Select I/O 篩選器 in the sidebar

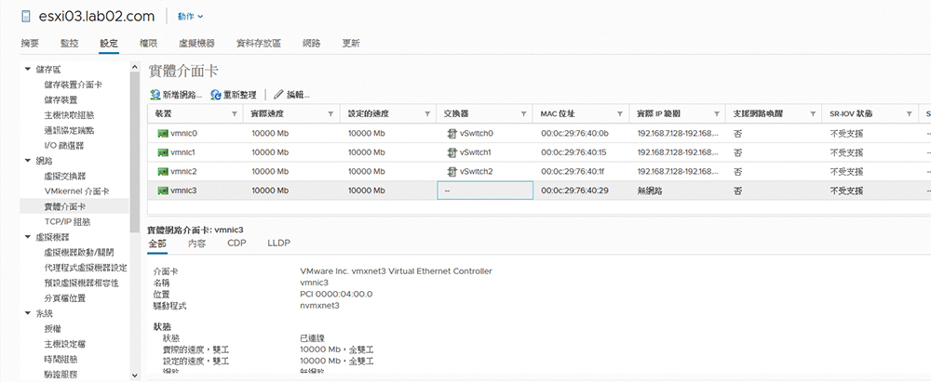(x=63, y=145)
